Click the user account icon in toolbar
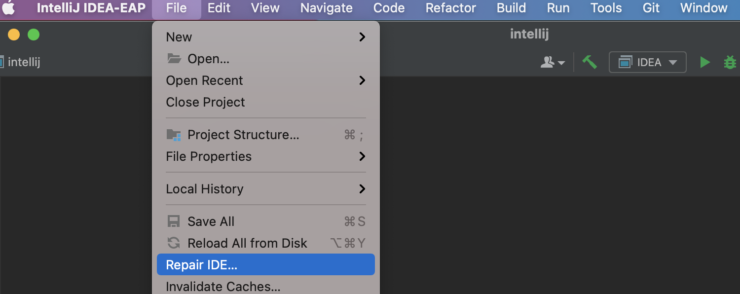This screenshot has height=294, width=740. click(x=553, y=62)
